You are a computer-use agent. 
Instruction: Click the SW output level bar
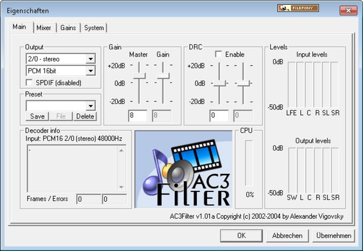point(292,171)
